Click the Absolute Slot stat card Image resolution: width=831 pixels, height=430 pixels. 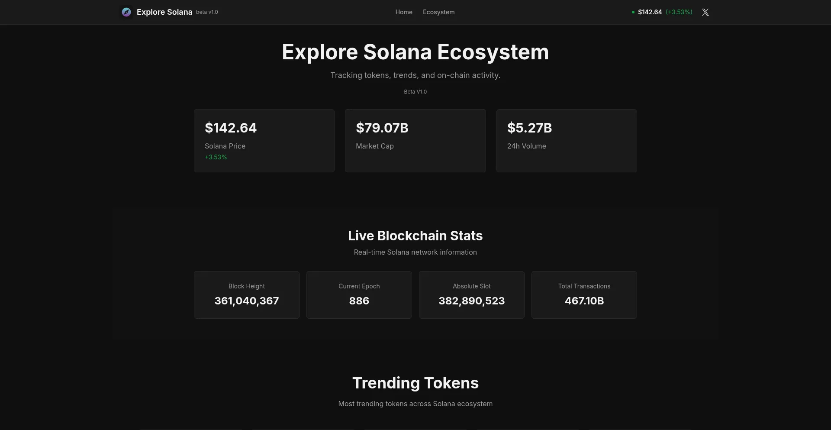(472, 295)
